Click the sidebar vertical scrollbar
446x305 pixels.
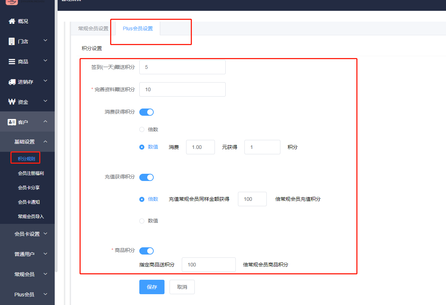point(56,136)
